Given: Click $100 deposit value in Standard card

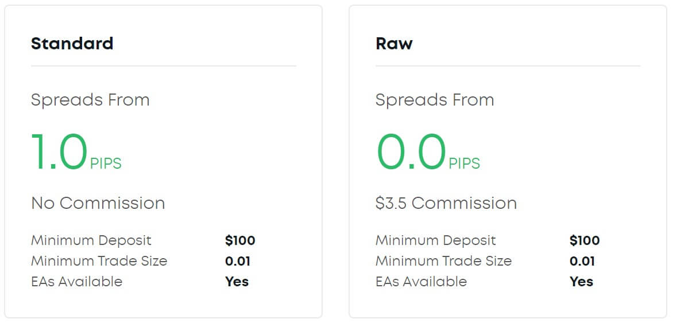Looking at the screenshot, I should click(x=240, y=240).
